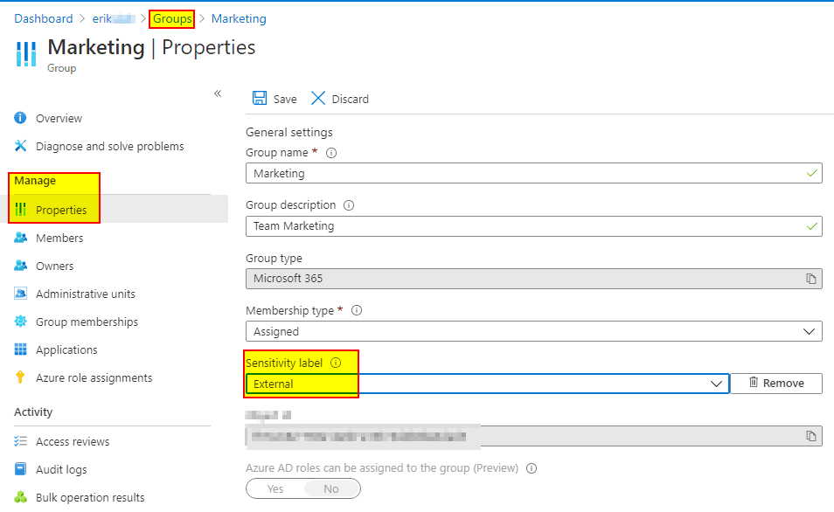Click into the Group description field
This screenshot has width=834, height=512.
pos(525,226)
